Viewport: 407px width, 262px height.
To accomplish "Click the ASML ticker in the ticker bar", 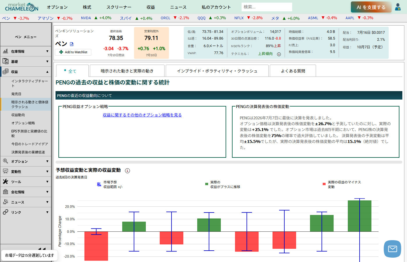I will point(313,18).
